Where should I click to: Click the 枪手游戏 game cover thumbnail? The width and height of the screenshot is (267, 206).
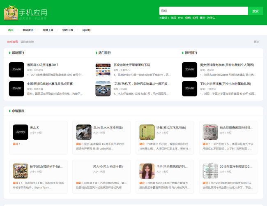pyautogui.click(x=21, y=171)
